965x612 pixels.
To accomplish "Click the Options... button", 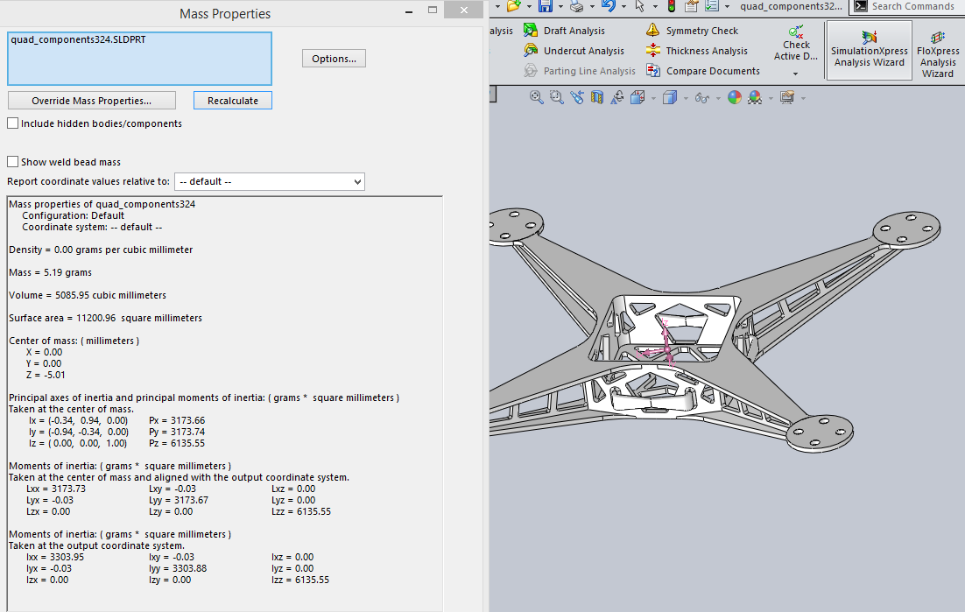I will point(334,59).
